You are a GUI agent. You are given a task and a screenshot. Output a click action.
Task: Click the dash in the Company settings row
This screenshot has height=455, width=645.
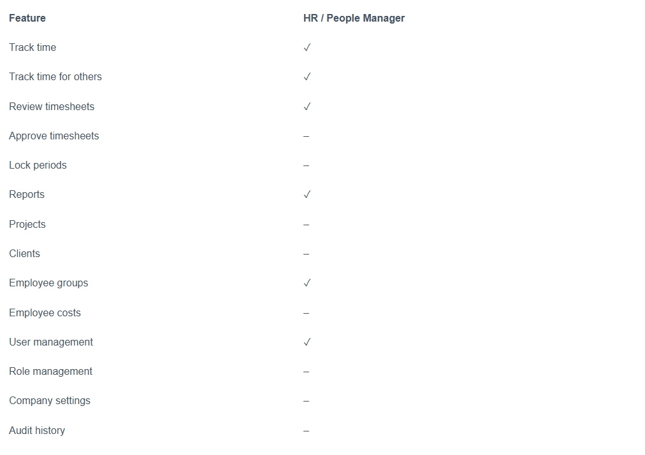coord(306,401)
